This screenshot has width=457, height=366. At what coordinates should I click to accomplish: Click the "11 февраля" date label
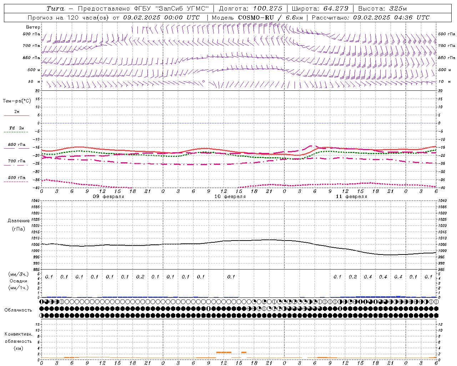tap(351, 197)
